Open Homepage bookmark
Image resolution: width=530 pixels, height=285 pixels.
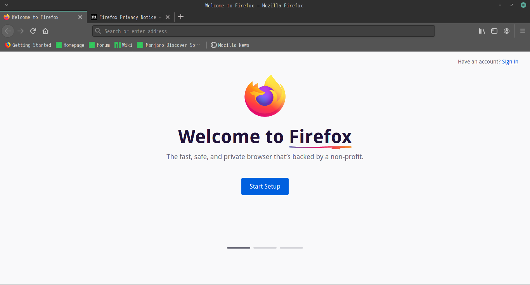pos(70,45)
